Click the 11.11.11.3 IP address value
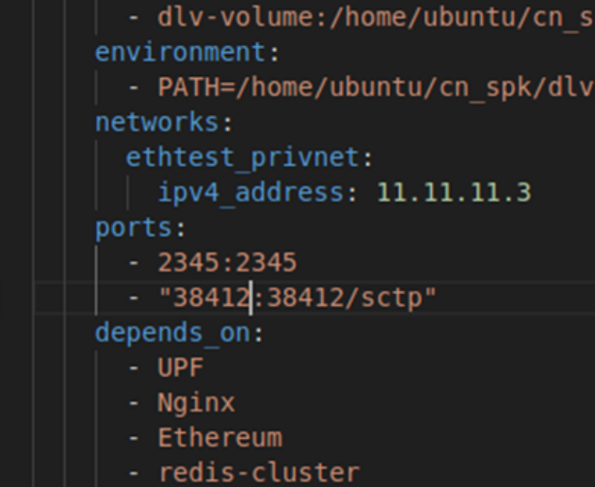 click(x=454, y=192)
